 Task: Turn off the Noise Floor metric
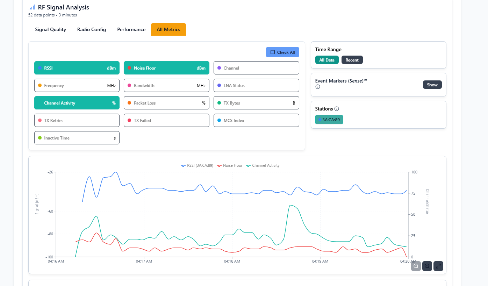[166, 68]
